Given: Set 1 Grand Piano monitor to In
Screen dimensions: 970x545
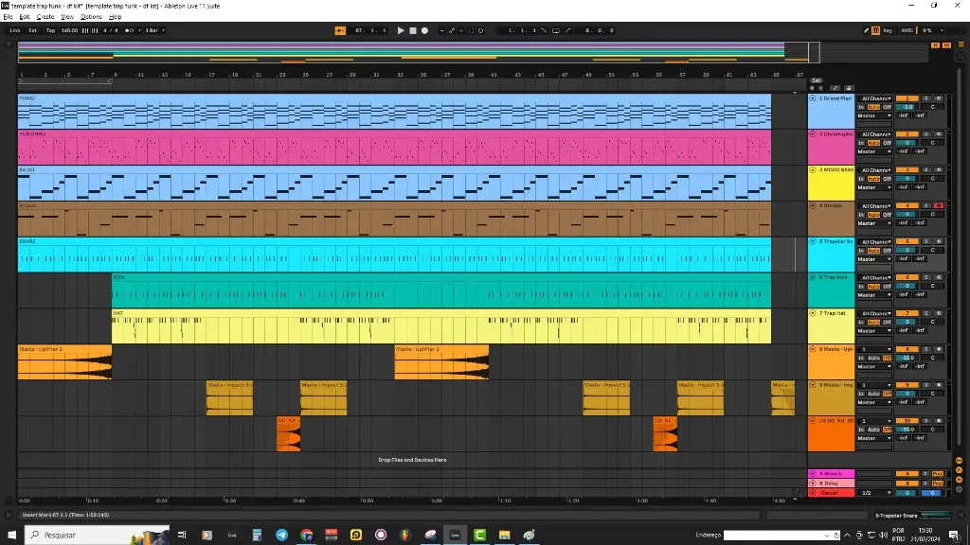Looking at the screenshot, I should click(861, 107).
